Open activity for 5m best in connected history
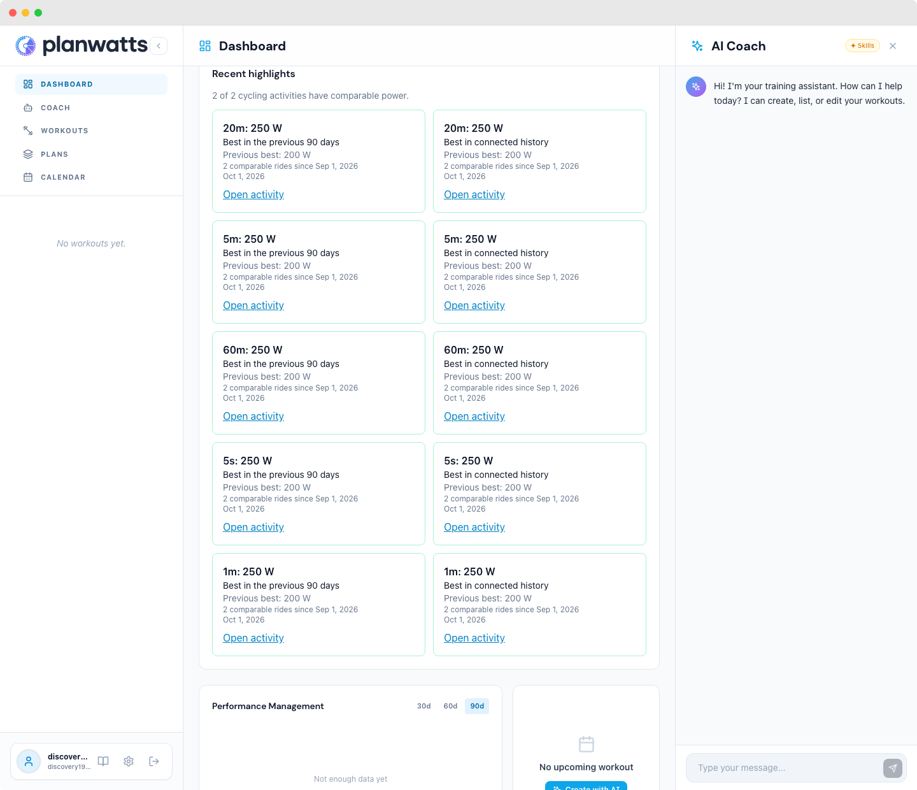 474,306
